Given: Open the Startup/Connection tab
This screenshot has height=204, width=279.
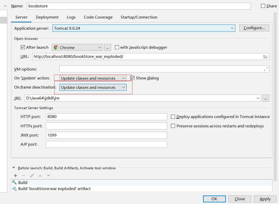Looking at the screenshot, I should 139,17.
